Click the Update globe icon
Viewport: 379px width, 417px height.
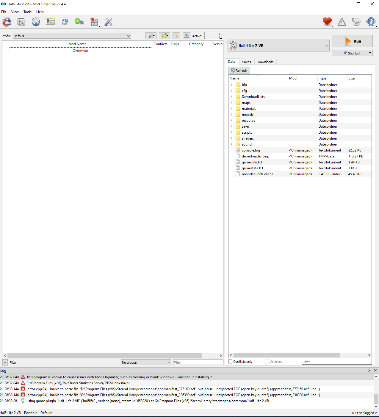(x=356, y=22)
